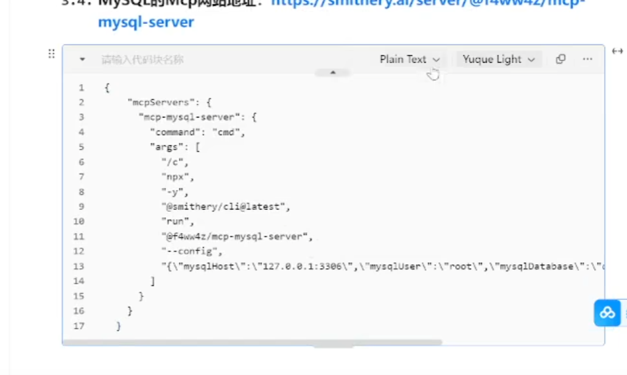Screen dimensions: 627x375
Task: Click the "@f4ww4z/mcp-mysql-server" text
Action: (x=234, y=236)
